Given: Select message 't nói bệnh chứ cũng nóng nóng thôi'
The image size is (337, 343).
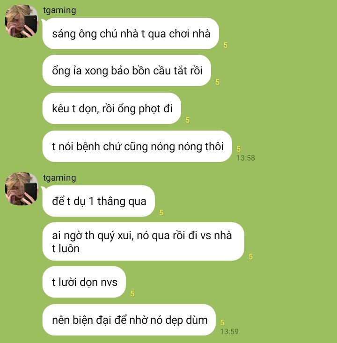Looking at the screenshot, I should (137, 146).
